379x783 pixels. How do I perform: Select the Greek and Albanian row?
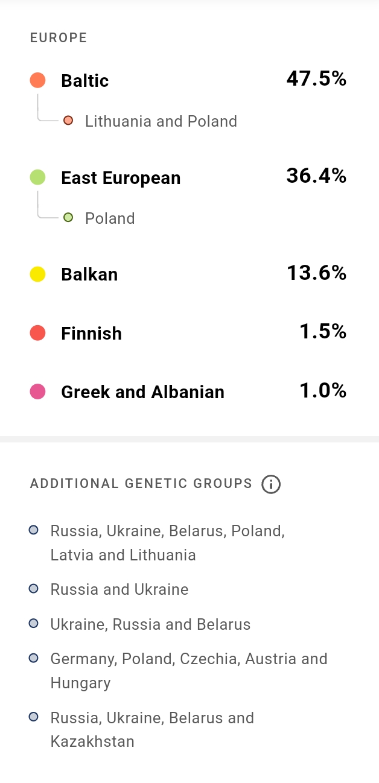tap(188, 392)
